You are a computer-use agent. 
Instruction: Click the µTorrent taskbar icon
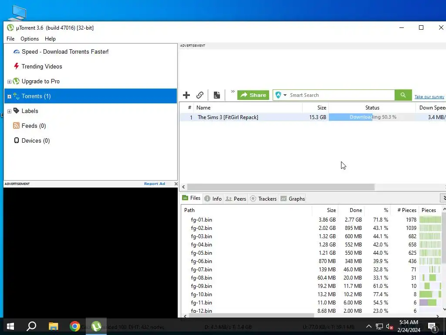96,326
